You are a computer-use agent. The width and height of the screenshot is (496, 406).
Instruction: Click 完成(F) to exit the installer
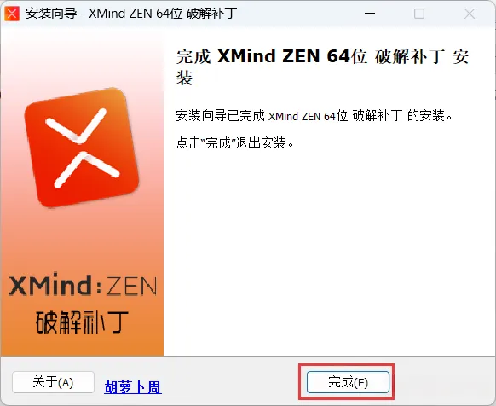tap(348, 382)
